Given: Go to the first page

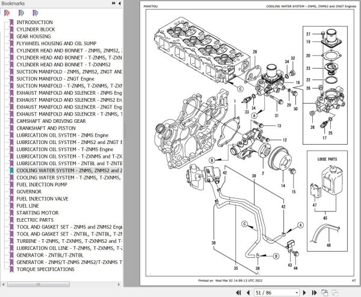Looking at the screenshot, I should tap(239, 293).
